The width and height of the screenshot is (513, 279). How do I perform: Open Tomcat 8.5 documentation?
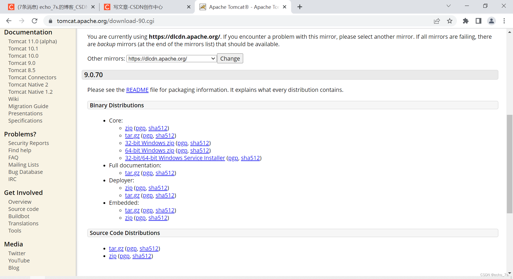(x=22, y=70)
